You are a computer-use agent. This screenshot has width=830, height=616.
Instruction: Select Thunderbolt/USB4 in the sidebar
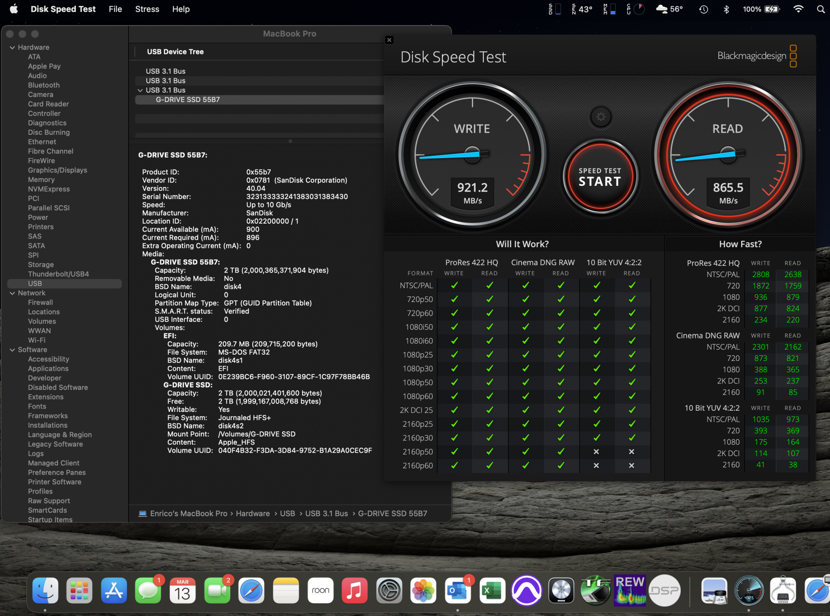(59, 274)
